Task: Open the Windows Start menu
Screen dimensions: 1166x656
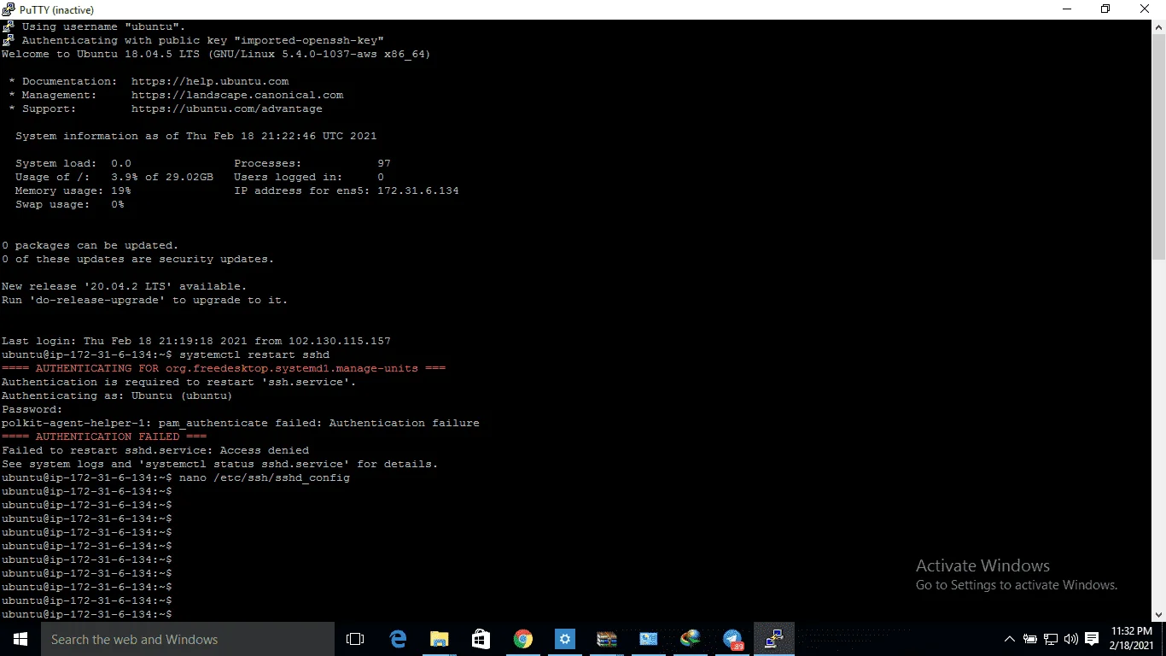Action: click(x=20, y=639)
